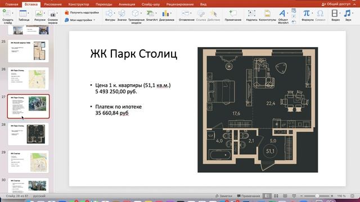Open the Анимация tab
Image resolution: width=360 pixels, height=202 pixels.
point(127,4)
